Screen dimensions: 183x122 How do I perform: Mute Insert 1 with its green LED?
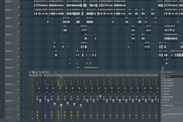[47, 88]
